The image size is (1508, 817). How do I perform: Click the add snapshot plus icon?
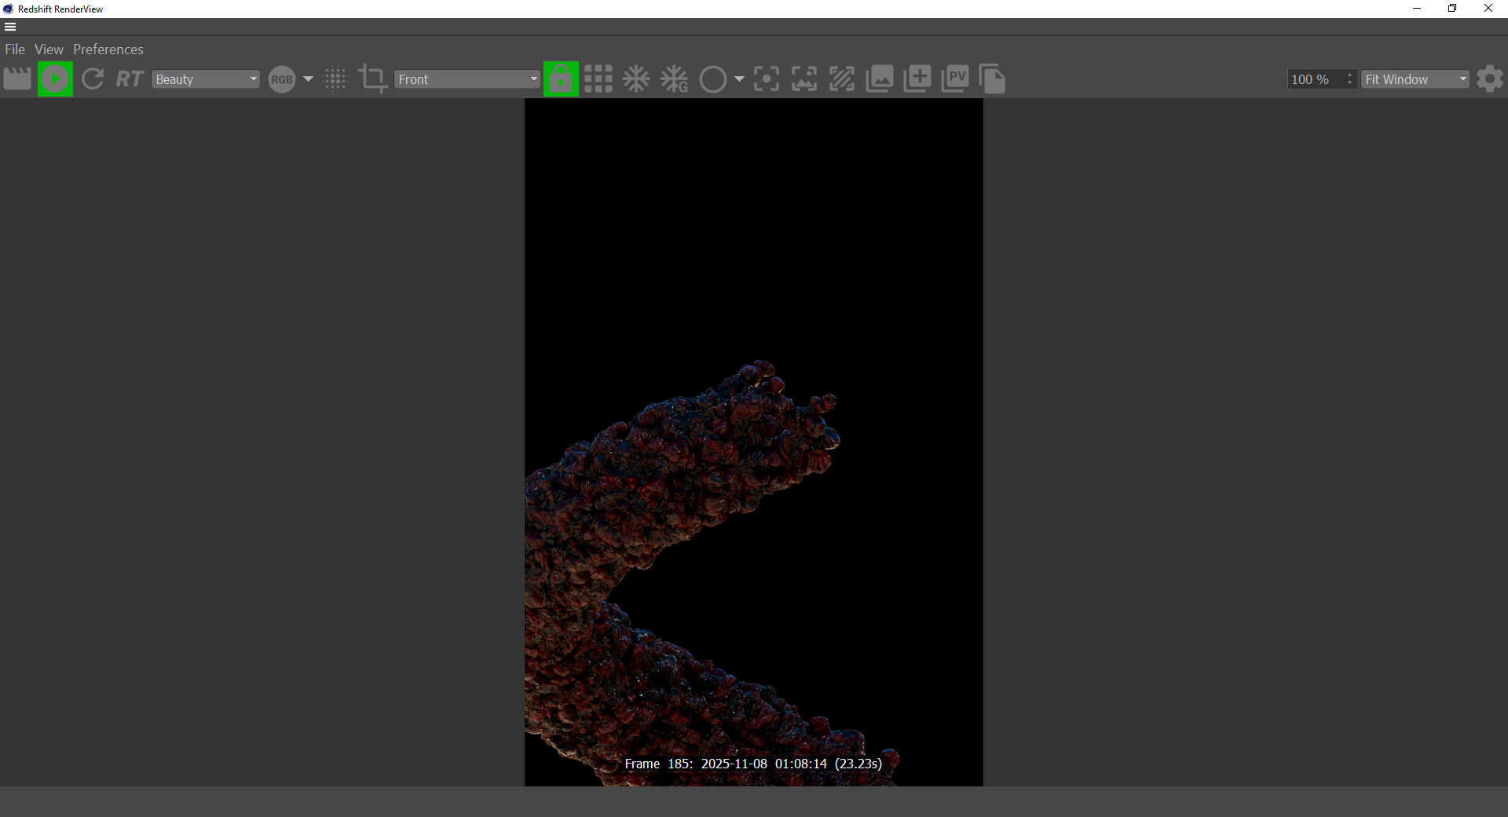click(917, 79)
